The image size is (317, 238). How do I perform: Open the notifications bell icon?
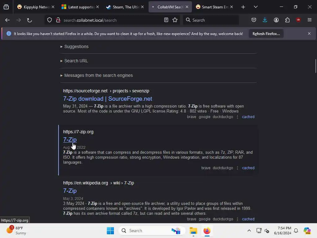coord(296,231)
